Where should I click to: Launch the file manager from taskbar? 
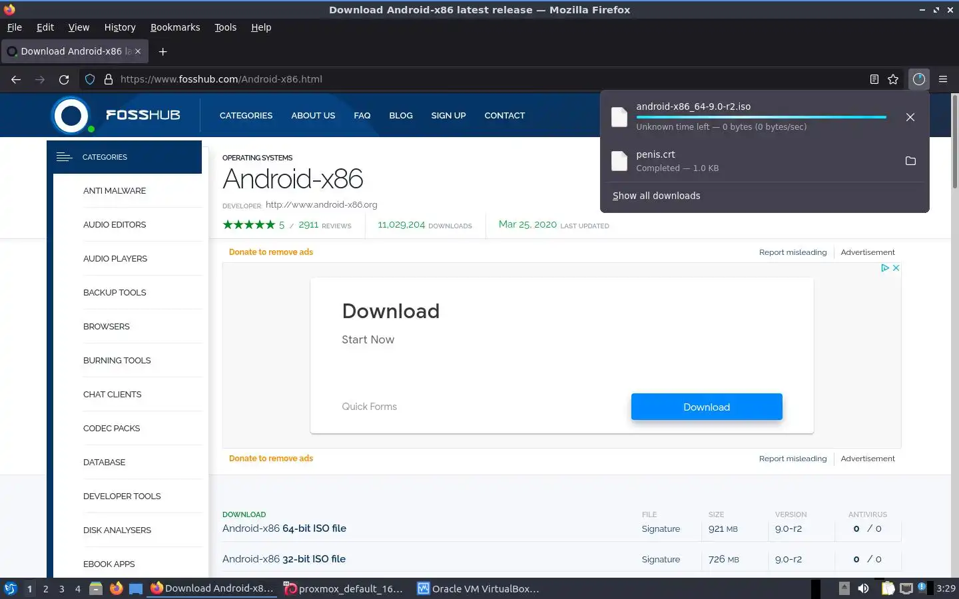96,588
